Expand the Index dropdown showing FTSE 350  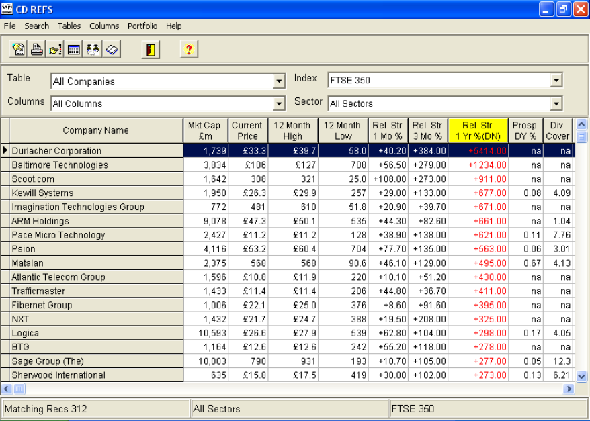click(556, 80)
